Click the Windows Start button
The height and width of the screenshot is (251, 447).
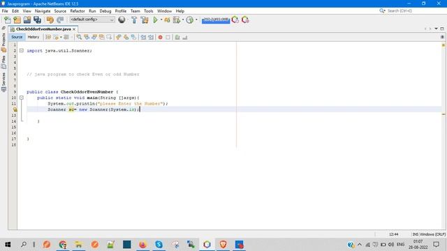point(8,245)
